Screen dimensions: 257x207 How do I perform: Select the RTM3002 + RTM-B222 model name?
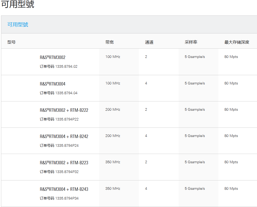(x=64, y=110)
